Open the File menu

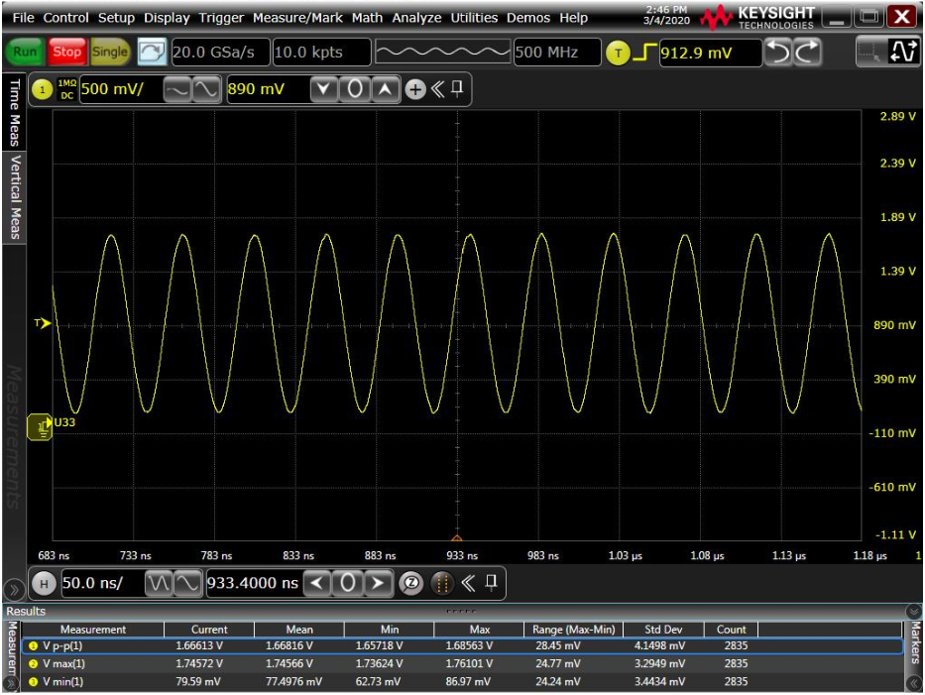pos(23,18)
